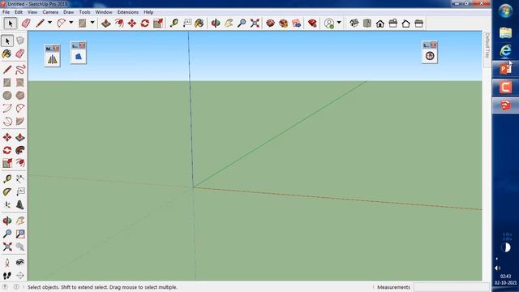The width and height of the screenshot is (519, 292).
Task: Activate the Move tool in top toolbar
Action: point(131,24)
